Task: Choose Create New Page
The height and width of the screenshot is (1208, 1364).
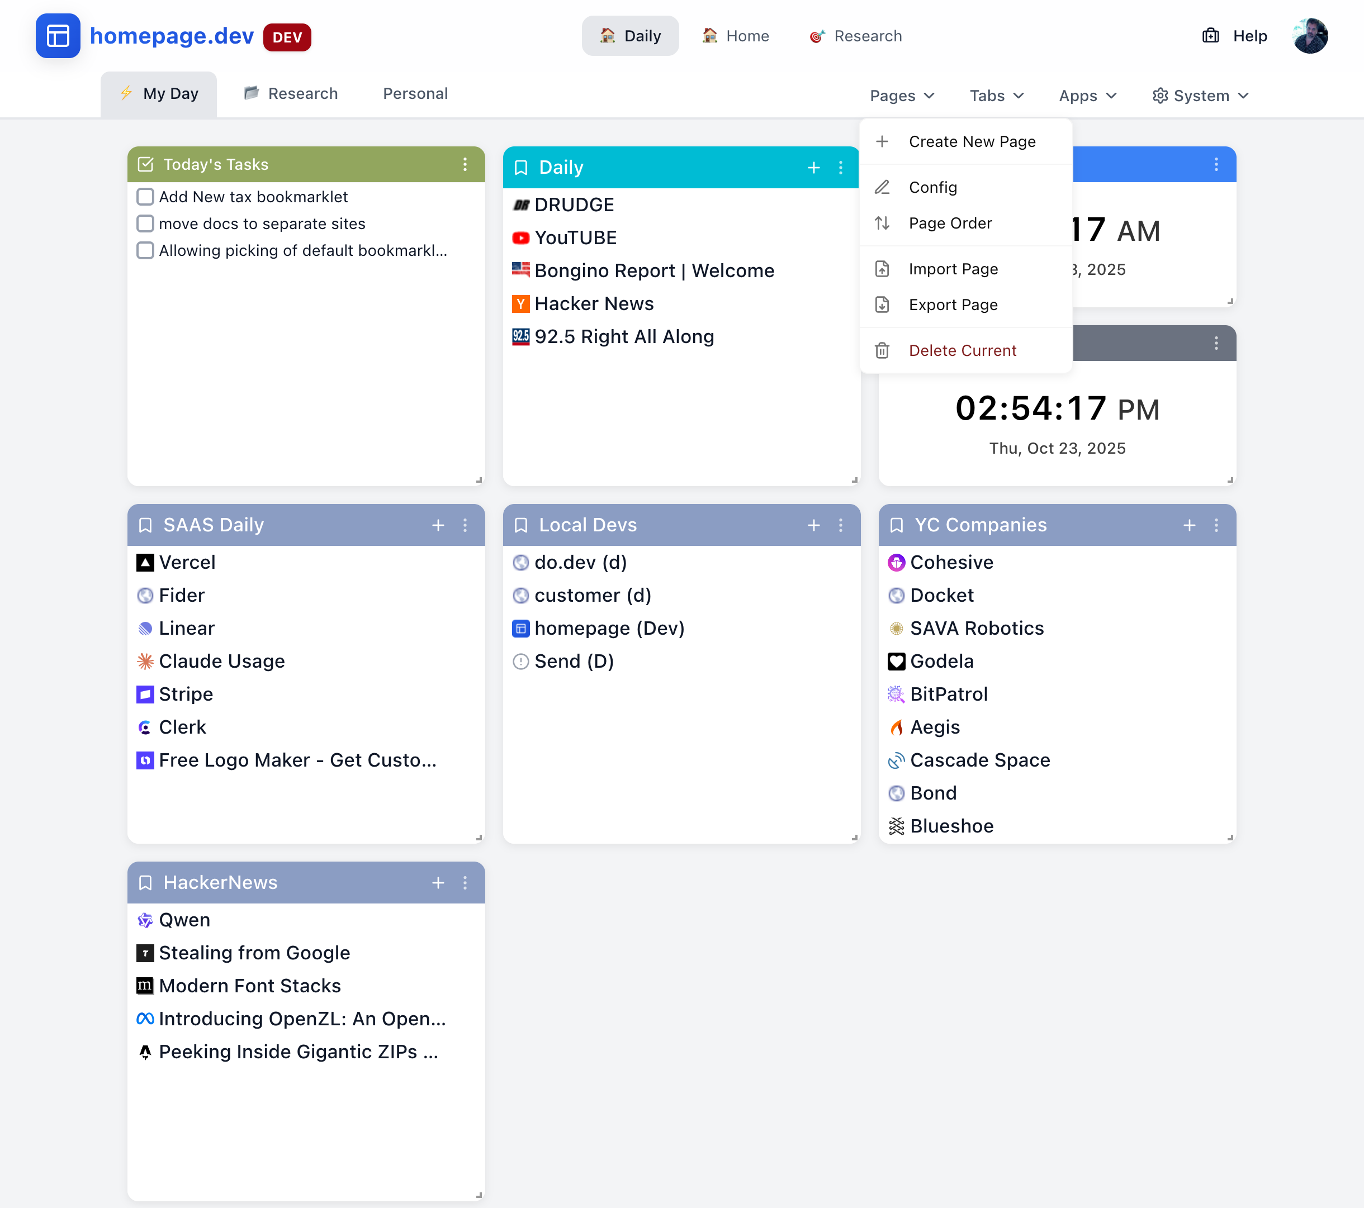Action: pos(972,141)
